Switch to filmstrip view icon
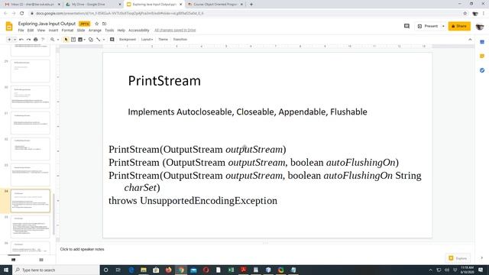The image size is (489, 275). (x=14, y=260)
